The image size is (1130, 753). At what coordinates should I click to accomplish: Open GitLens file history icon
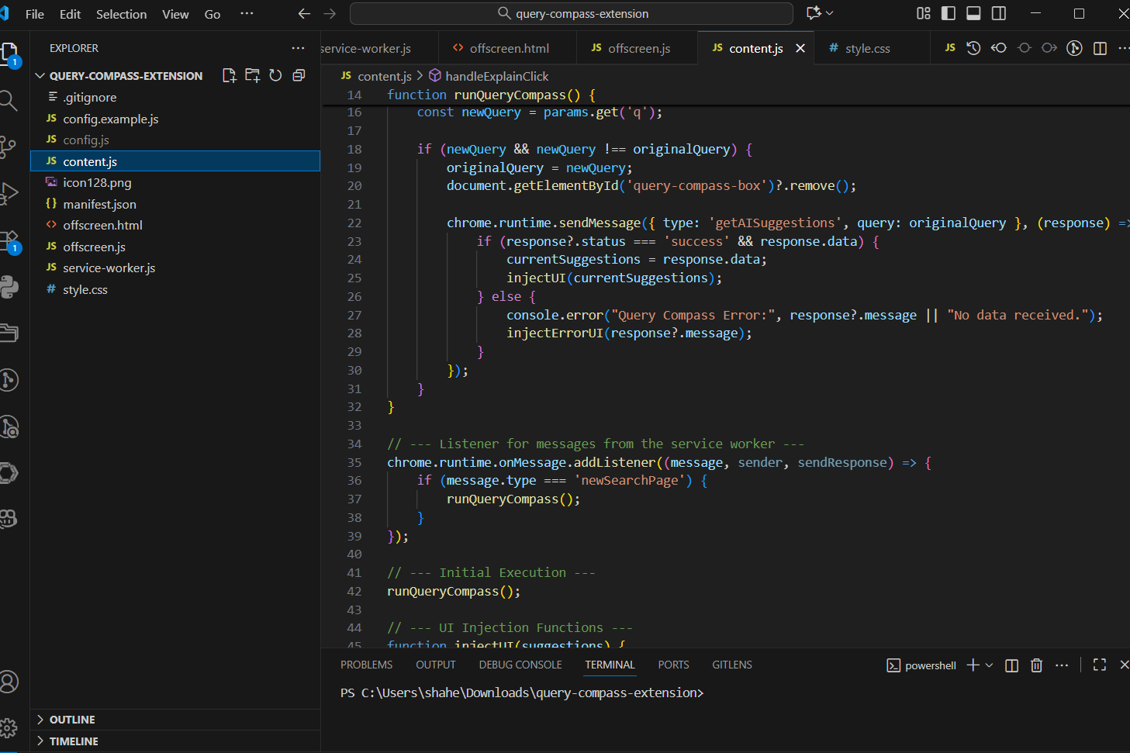point(973,48)
